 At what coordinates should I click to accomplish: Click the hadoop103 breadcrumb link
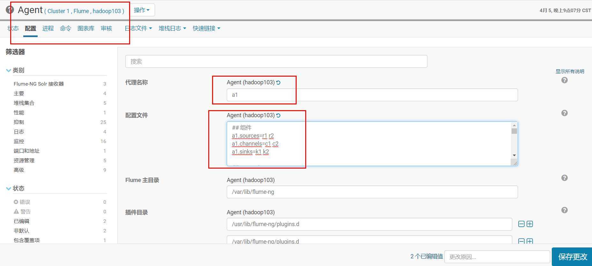click(x=107, y=11)
